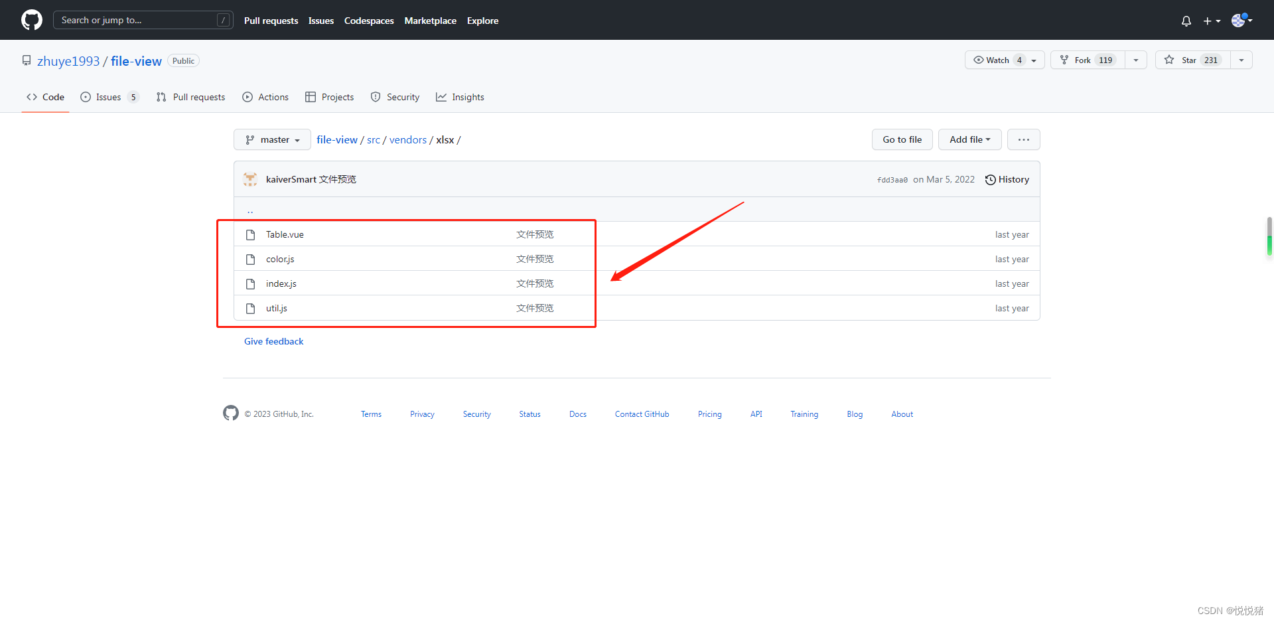The width and height of the screenshot is (1274, 622).
Task: Click the kaiverSmart avatar icon
Action: (x=250, y=179)
